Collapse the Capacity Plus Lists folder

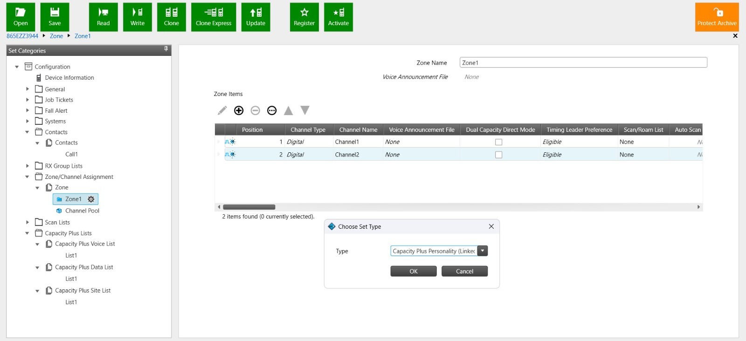[27, 233]
